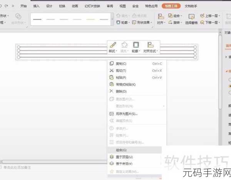Open the 旋转 dropdown arrow
231x180 pixels.
click(181, 22)
